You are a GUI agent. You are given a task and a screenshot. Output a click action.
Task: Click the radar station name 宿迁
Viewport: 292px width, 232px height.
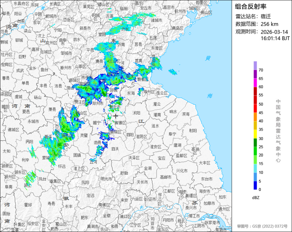tap(266, 16)
